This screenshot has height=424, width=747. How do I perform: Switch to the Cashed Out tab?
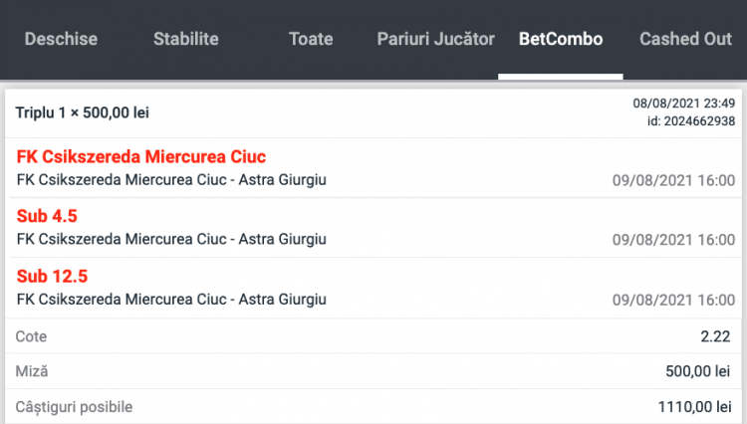click(685, 40)
